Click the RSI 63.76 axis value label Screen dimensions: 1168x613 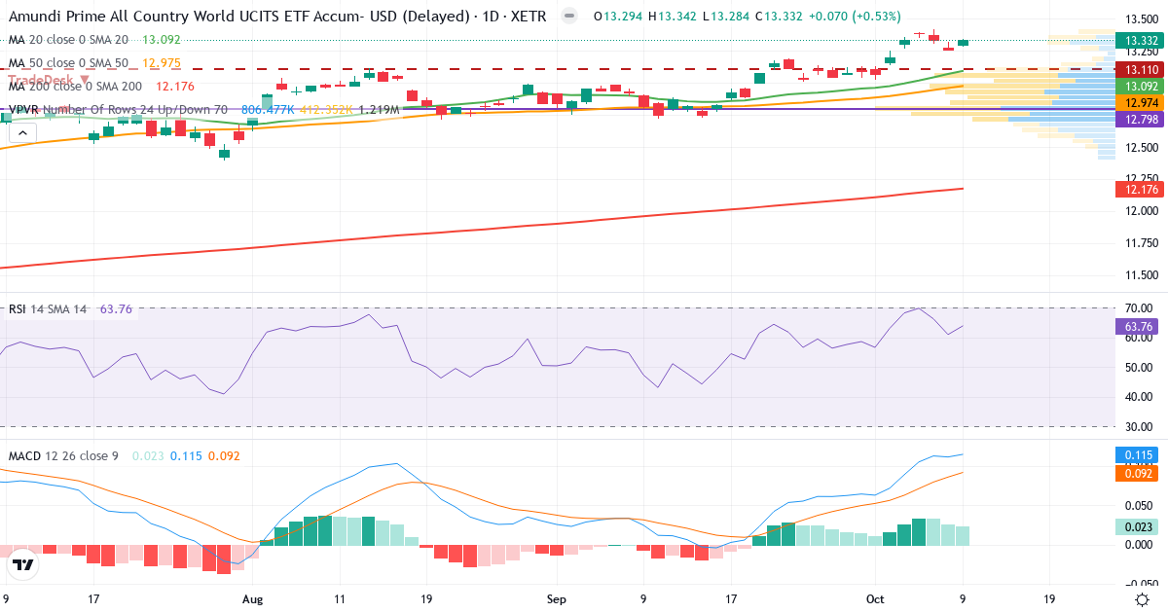point(1135,327)
